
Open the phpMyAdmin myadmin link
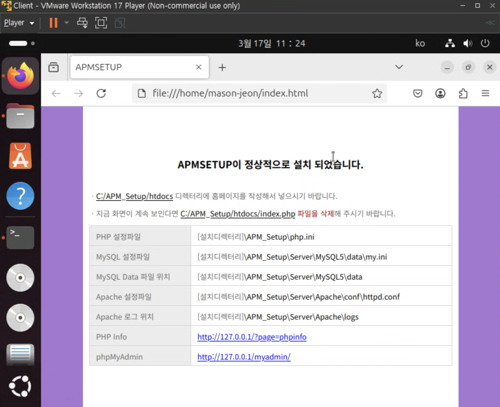coord(244,357)
